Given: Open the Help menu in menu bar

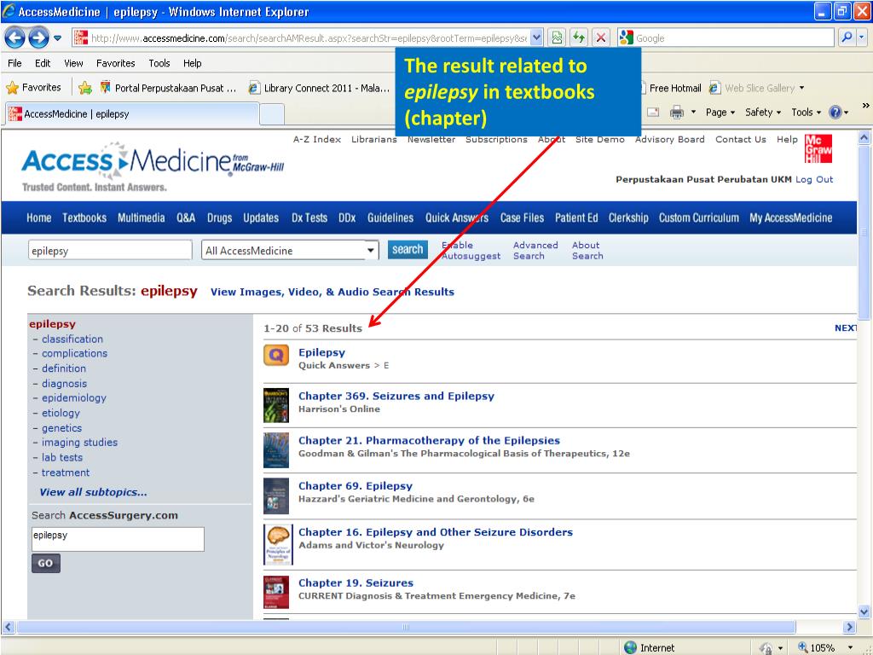Looking at the screenshot, I should (x=192, y=63).
